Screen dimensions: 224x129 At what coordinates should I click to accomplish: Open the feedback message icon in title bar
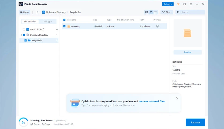click(185, 4)
